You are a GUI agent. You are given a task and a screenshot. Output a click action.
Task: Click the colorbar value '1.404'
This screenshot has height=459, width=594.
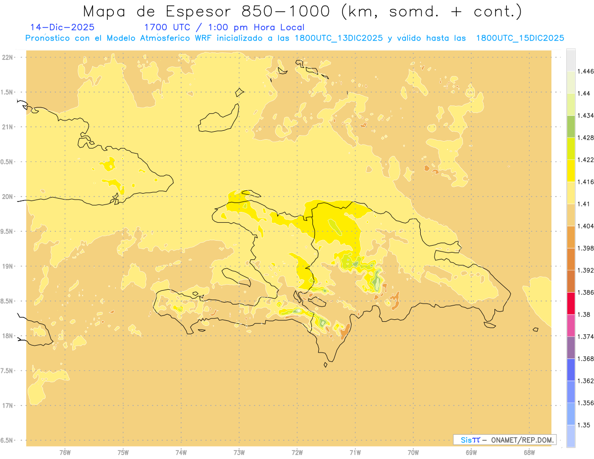[585, 226]
